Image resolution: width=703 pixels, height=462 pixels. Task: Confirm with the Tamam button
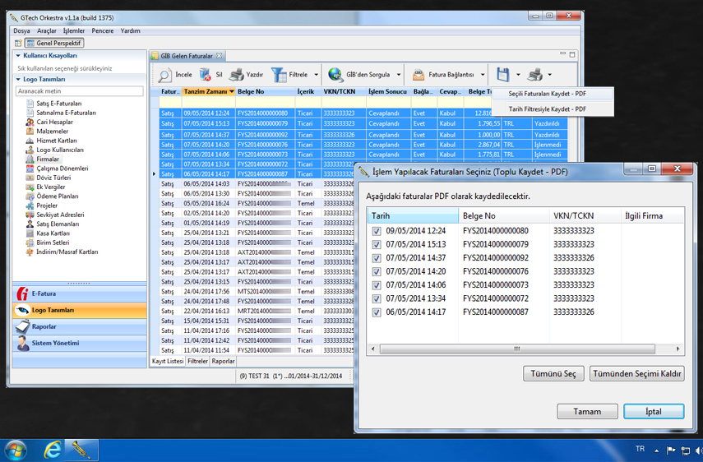[x=587, y=411]
